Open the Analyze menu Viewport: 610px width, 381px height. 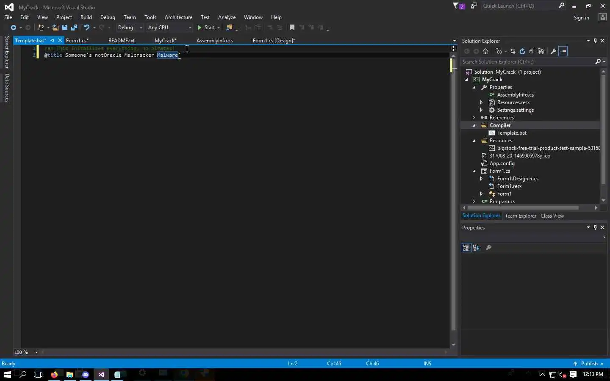(x=227, y=17)
